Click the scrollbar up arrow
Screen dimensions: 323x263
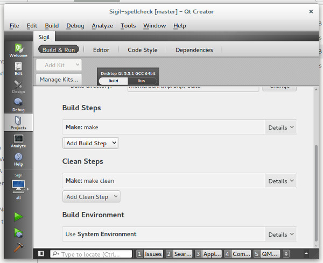[316, 89]
